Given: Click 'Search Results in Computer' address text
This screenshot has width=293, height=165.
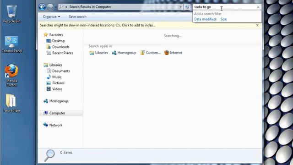Looking at the screenshot, I should pyautogui.click(x=90, y=7).
